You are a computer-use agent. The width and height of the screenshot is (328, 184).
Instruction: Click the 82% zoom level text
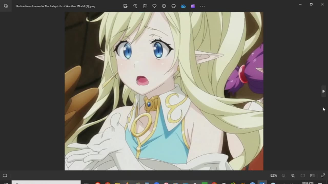[x=273, y=176]
